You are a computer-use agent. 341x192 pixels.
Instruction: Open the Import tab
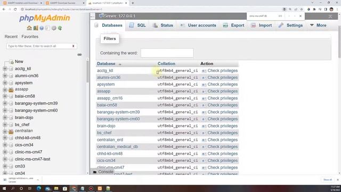[262, 25]
